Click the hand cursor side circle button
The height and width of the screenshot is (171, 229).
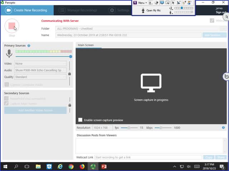[226, 76]
